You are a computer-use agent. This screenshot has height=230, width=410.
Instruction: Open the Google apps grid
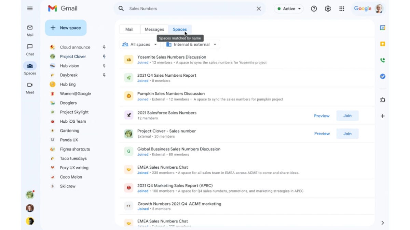342,9
